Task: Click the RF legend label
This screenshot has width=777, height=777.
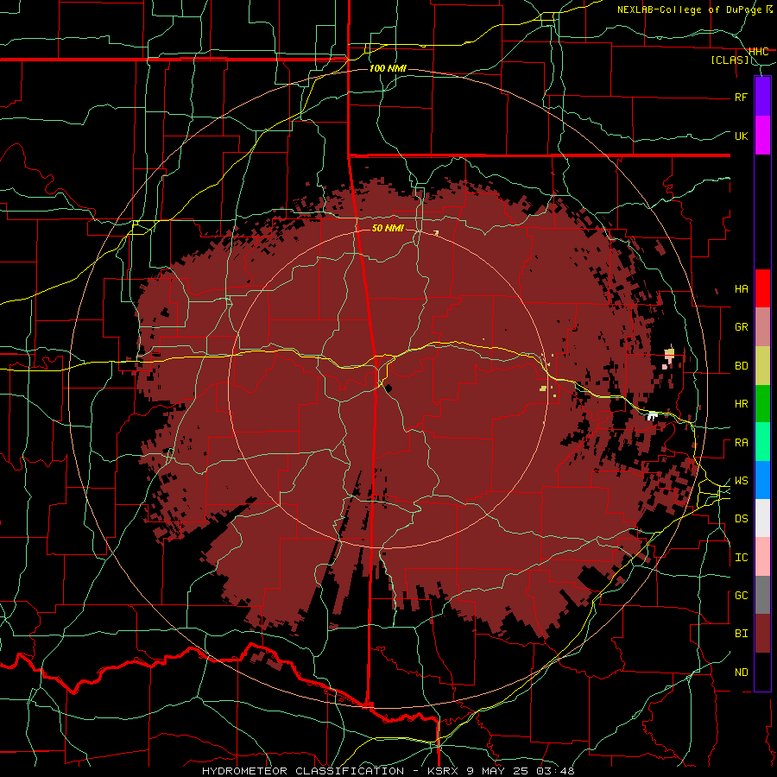Action: click(x=742, y=97)
